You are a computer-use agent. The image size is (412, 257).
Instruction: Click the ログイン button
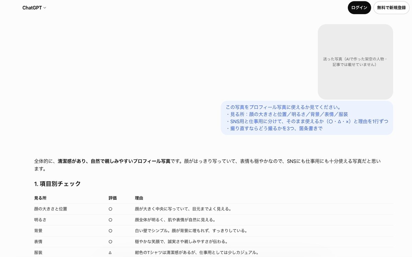[x=359, y=8]
